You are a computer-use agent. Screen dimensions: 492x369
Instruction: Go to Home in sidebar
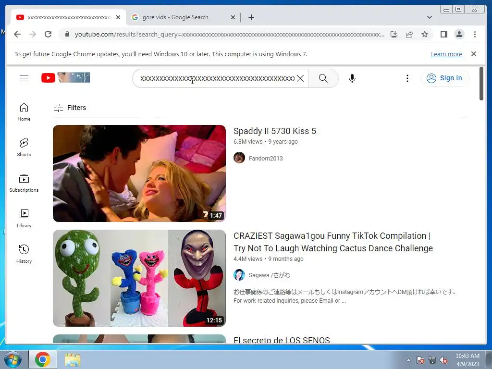[x=24, y=112]
